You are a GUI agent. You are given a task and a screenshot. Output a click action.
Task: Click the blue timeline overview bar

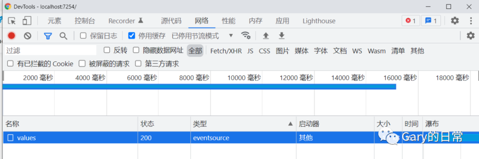point(199,87)
